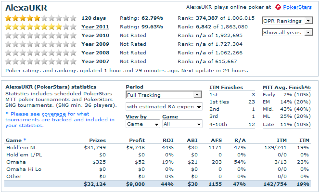
Task: Click the ROI column header
Action: pos(168,141)
